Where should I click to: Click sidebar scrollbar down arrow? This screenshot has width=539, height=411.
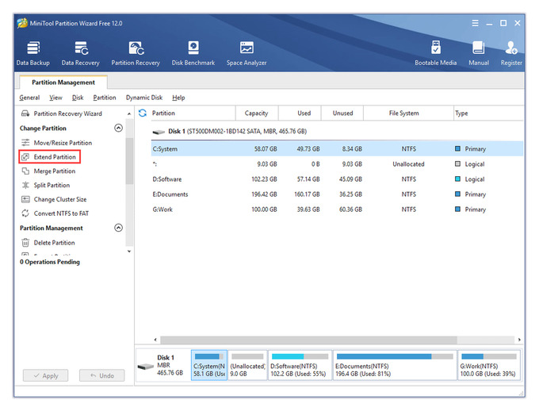coord(129,252)
